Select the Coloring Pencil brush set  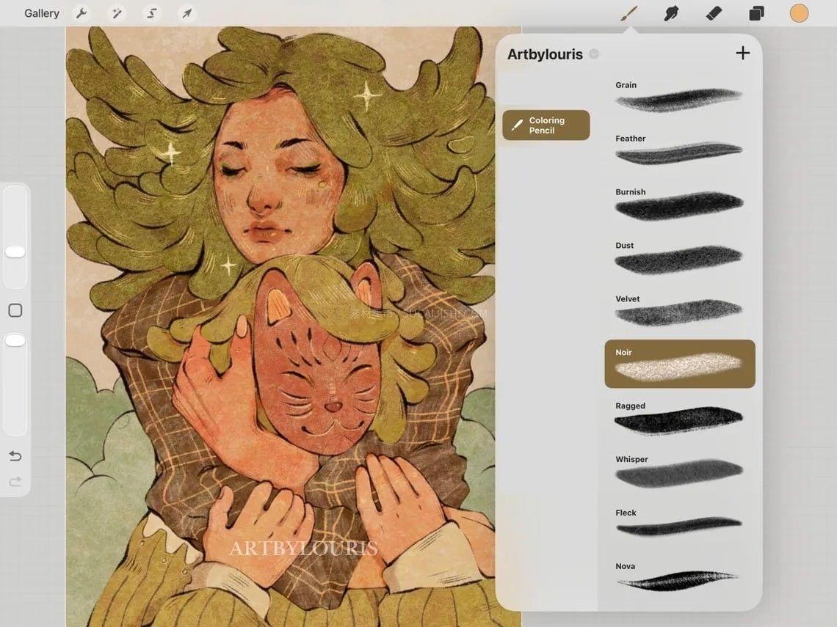[x=546, y=125]
